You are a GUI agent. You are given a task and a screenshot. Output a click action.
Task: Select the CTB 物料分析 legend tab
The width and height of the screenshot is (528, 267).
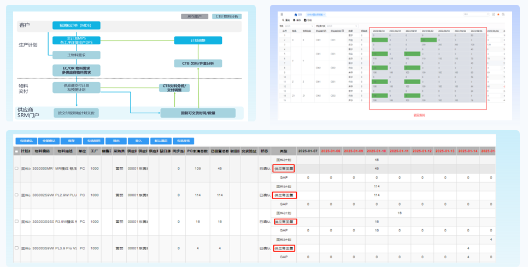tap(226, 16)
